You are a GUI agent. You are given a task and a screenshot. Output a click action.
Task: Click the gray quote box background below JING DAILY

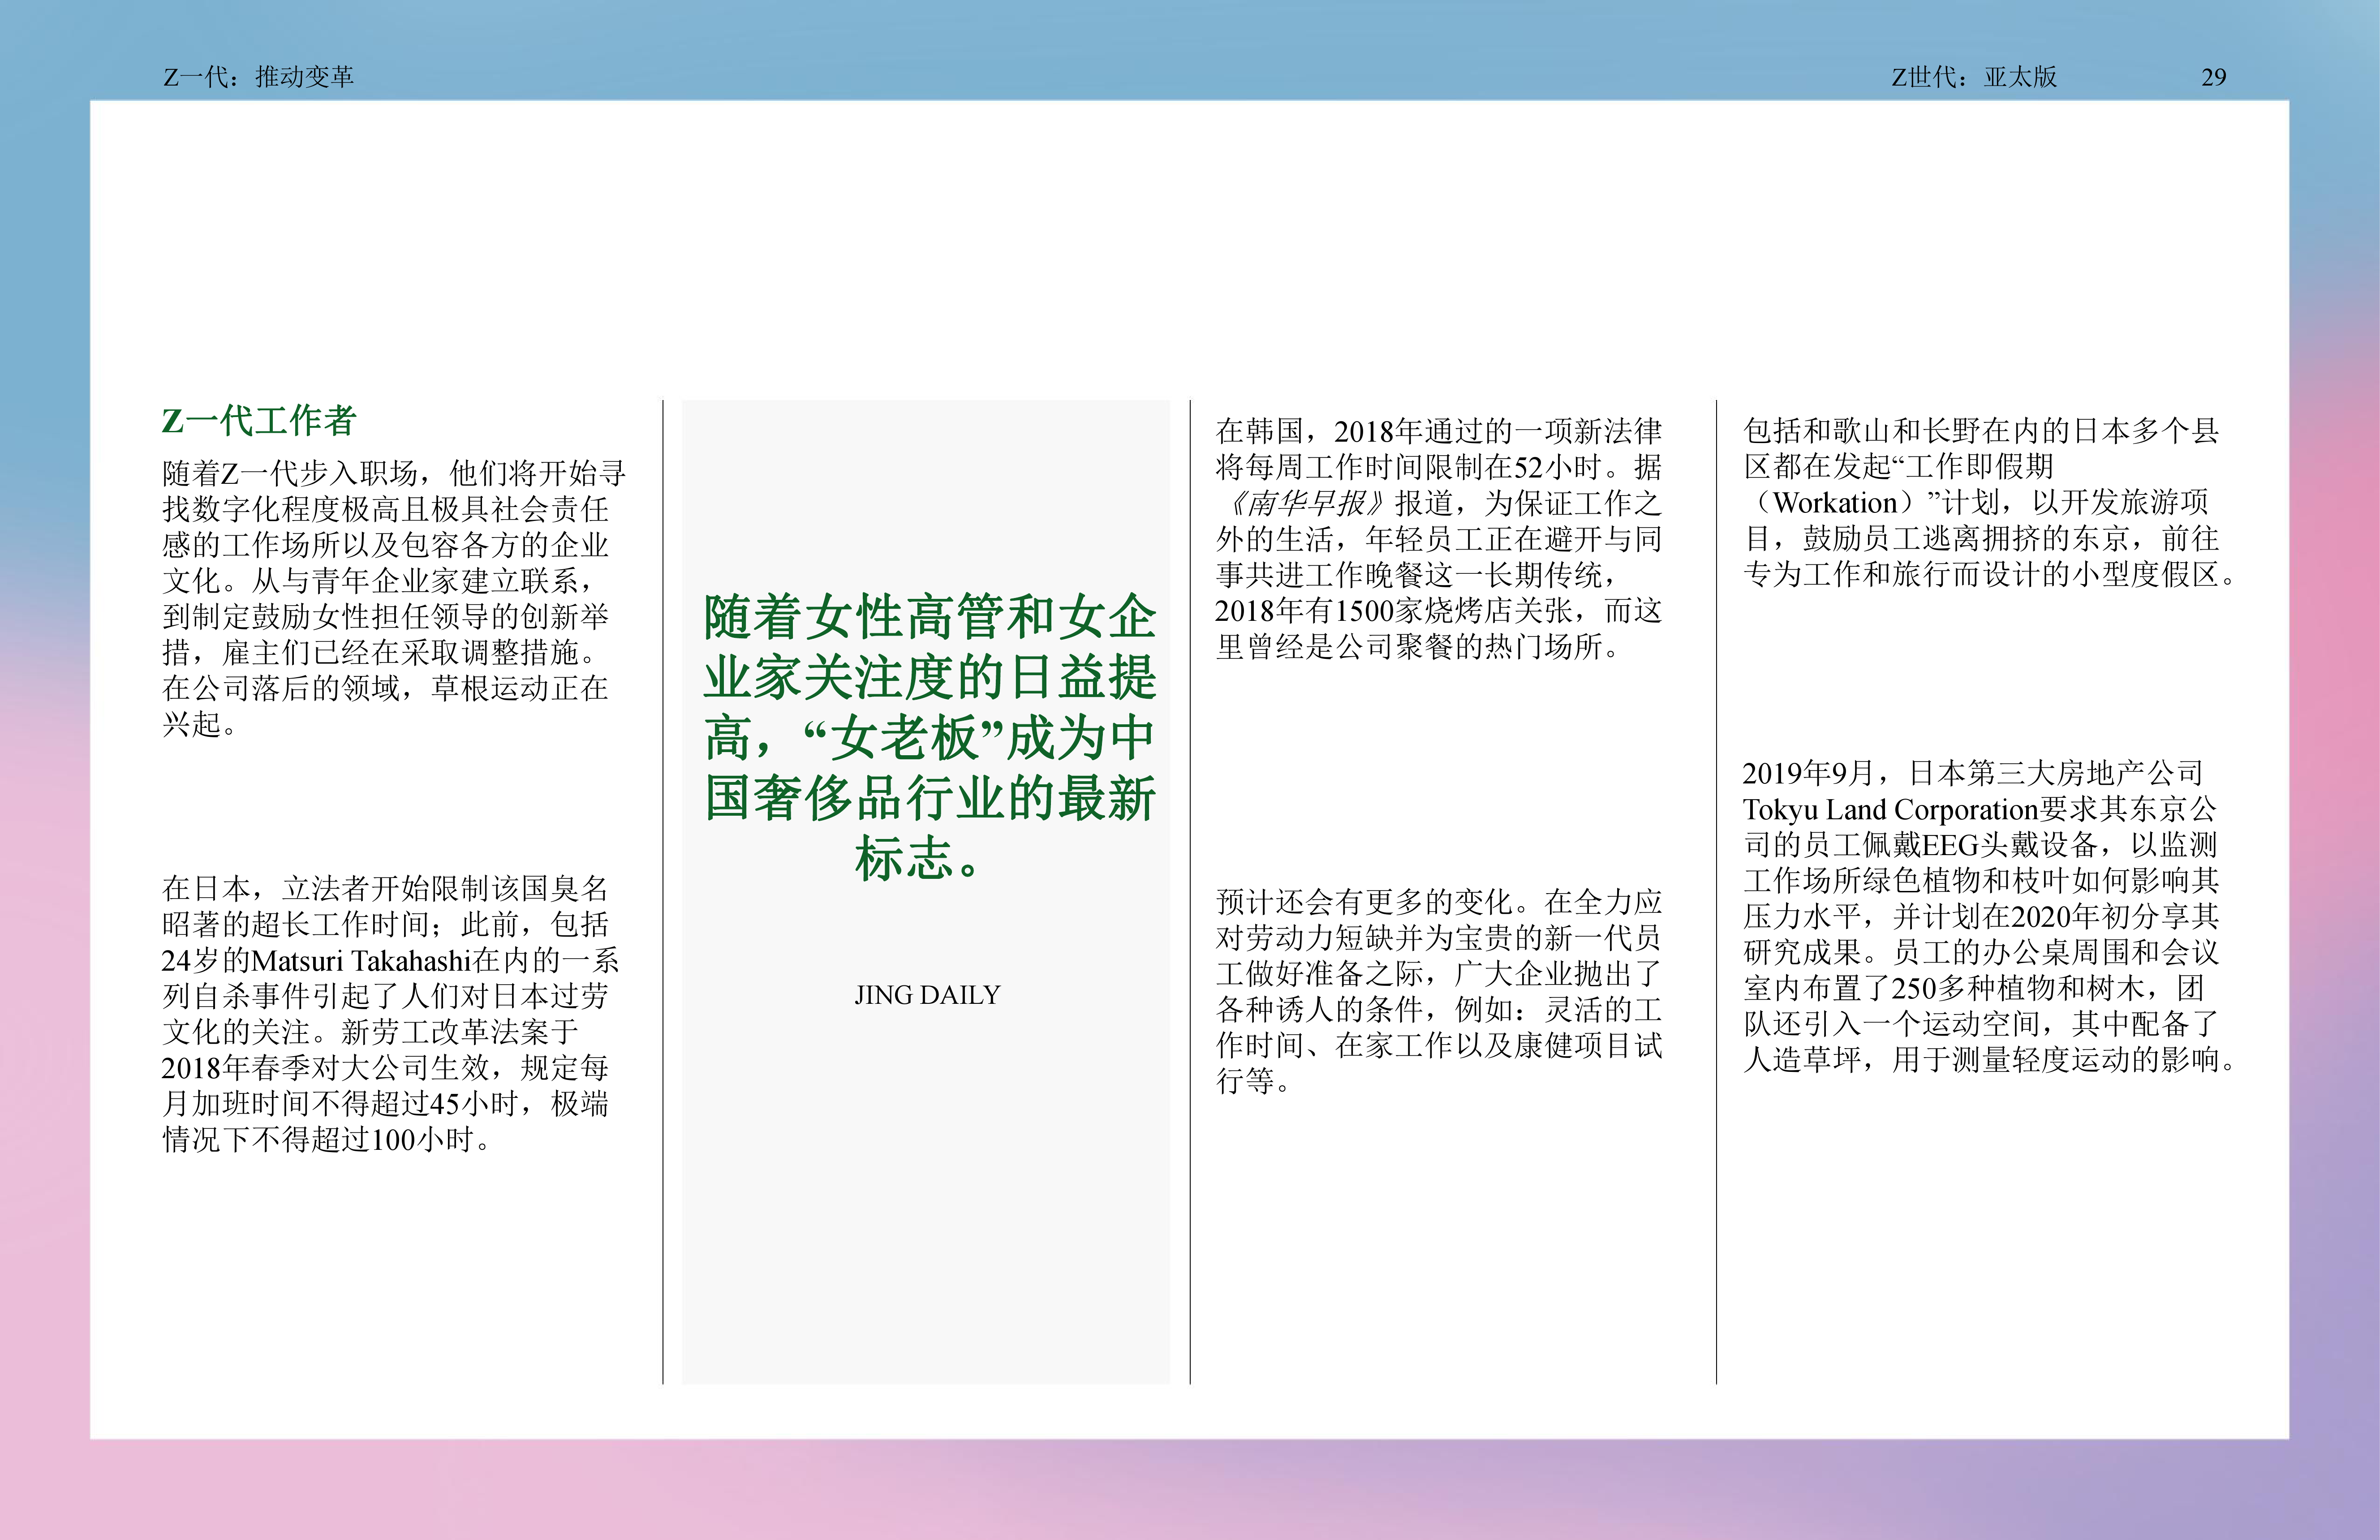click(925, 1200)
